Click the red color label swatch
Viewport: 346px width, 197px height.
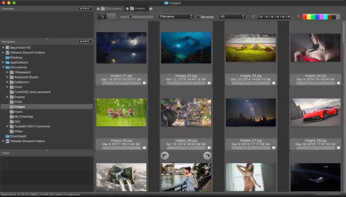pos(305,17)
